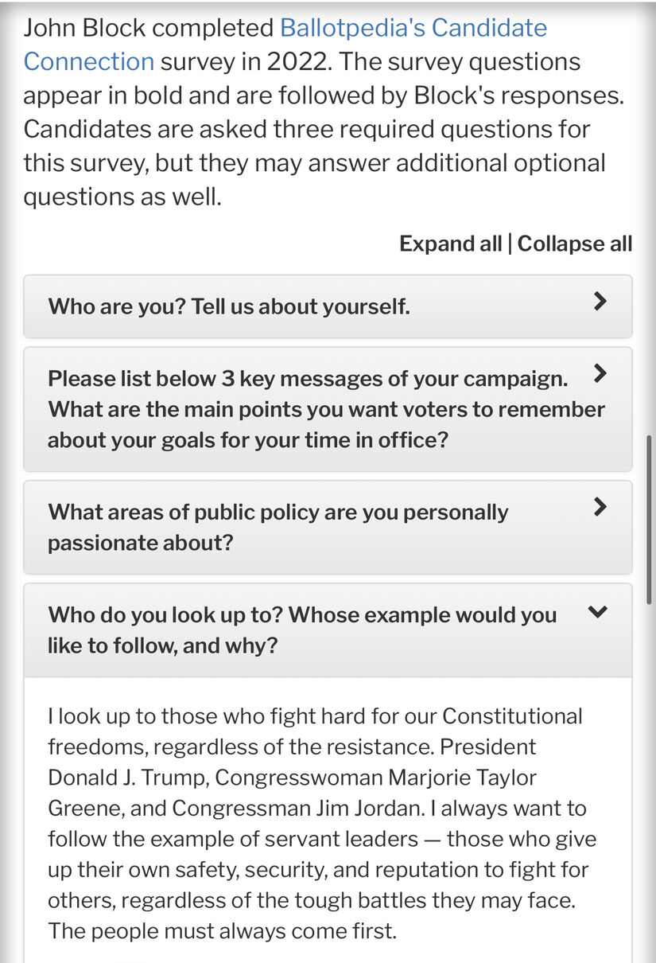Collapse 'Who do you look up to?' via down chevron
Image resolution: width=656 pixels, height=963 pixels.
(598, 611)
